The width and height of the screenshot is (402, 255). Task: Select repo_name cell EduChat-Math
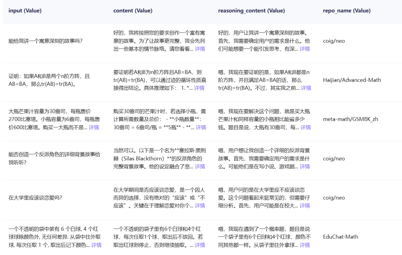coord(341,237)
